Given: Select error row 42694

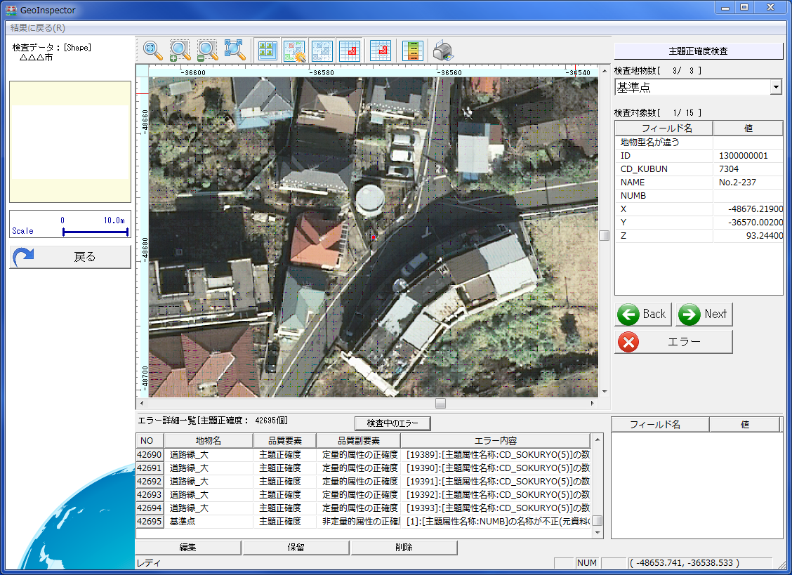Looking at the screenshot, I should [x=363, y=508].
